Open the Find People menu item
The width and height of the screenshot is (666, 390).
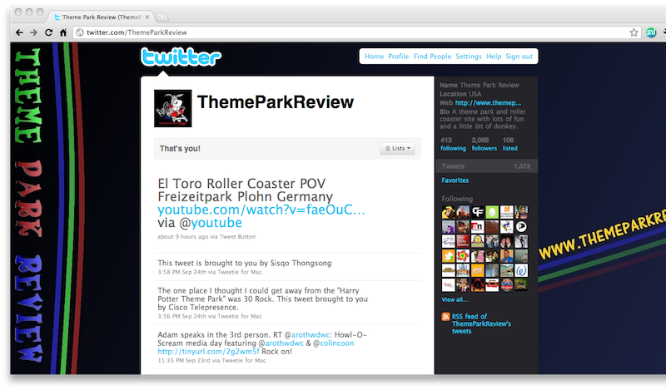point(432,57)
